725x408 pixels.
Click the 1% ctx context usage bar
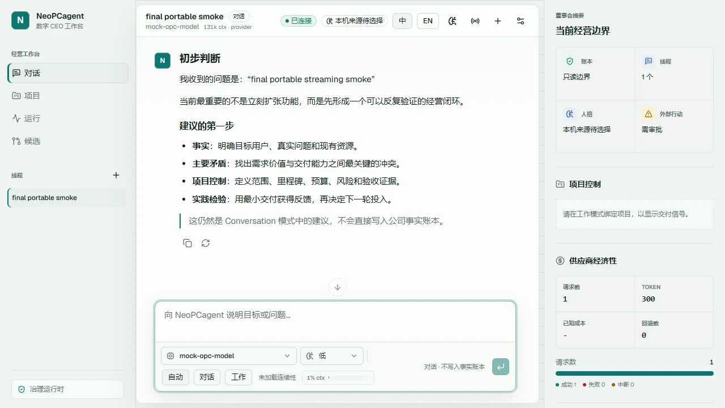pyautogui.click(x=338, y=377)
